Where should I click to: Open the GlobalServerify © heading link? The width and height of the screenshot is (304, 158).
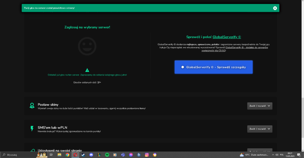[x=227, y=37]
